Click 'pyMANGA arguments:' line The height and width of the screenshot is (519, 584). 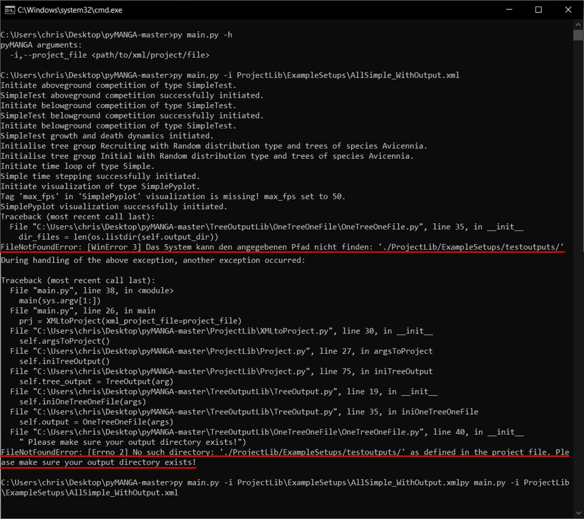[x=41, y=45]
